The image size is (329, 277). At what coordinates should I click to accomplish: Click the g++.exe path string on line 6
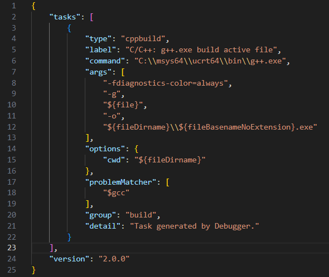click(210, 61)
